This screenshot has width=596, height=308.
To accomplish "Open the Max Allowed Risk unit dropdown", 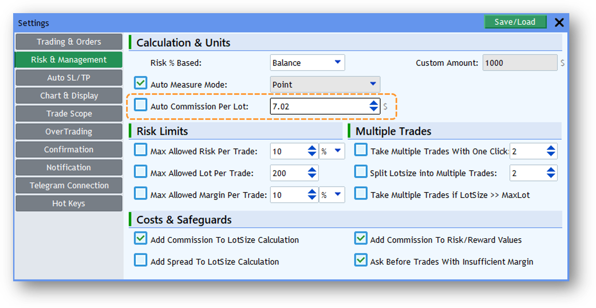I will click(x=331, y=151).
